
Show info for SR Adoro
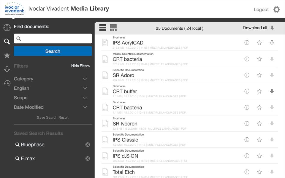[247, 75]
